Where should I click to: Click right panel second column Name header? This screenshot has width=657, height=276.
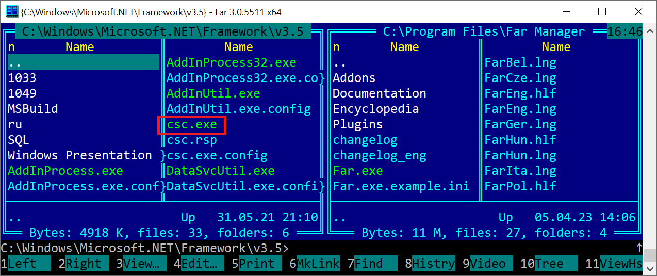[556, 47]
